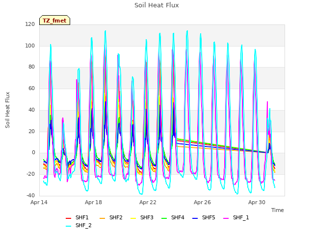Viewport: 314px width, 235px height.
Task: Click the SHF5 blue legend swatch
Action: point(195,218)
